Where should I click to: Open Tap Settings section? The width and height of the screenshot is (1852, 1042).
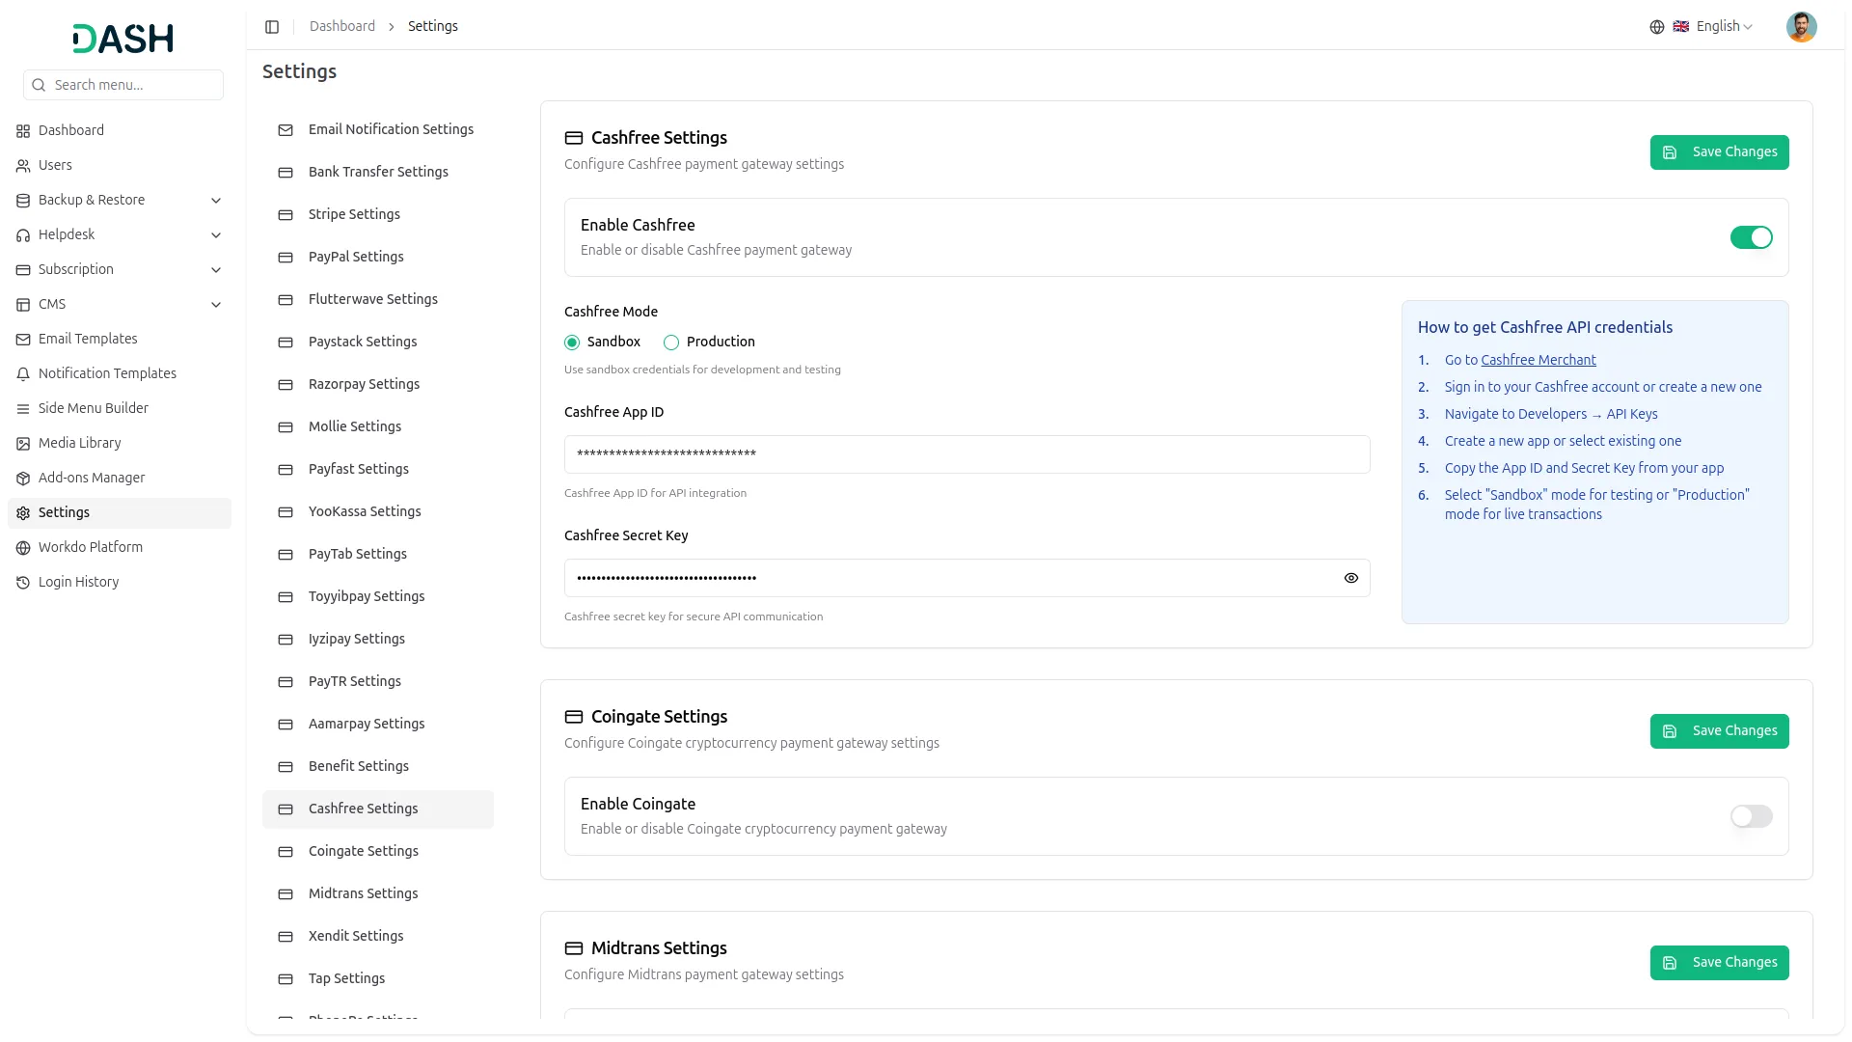[x=378, y=979]
